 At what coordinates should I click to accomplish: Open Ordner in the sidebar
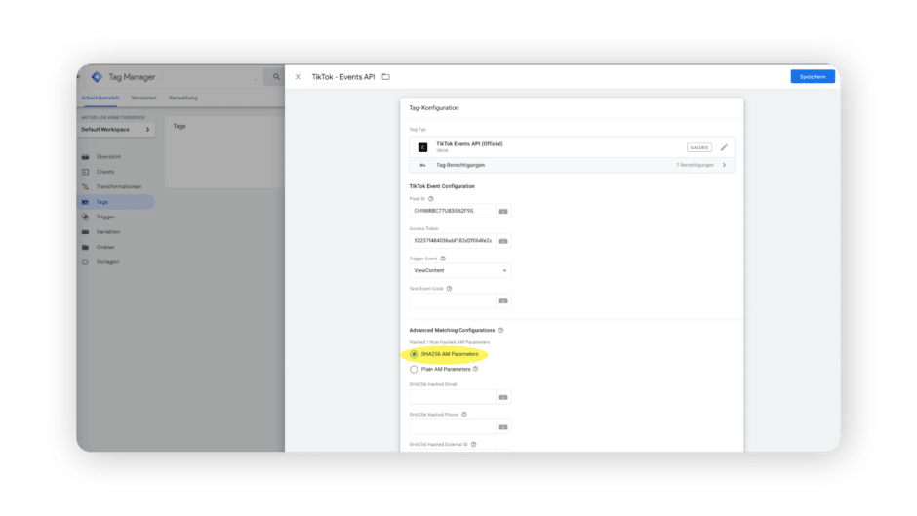click(105, 248)
